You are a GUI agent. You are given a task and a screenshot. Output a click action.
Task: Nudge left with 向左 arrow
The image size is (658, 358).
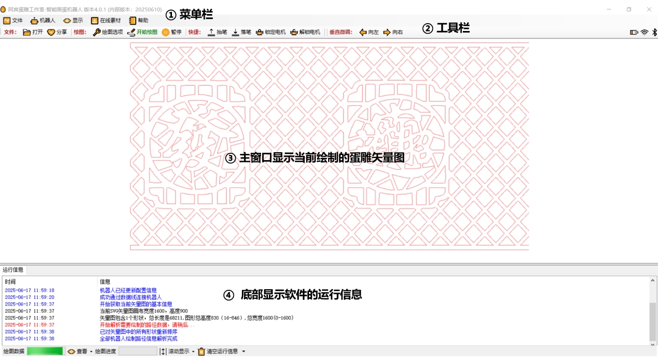pyautogui.click(x=363, y=32)
